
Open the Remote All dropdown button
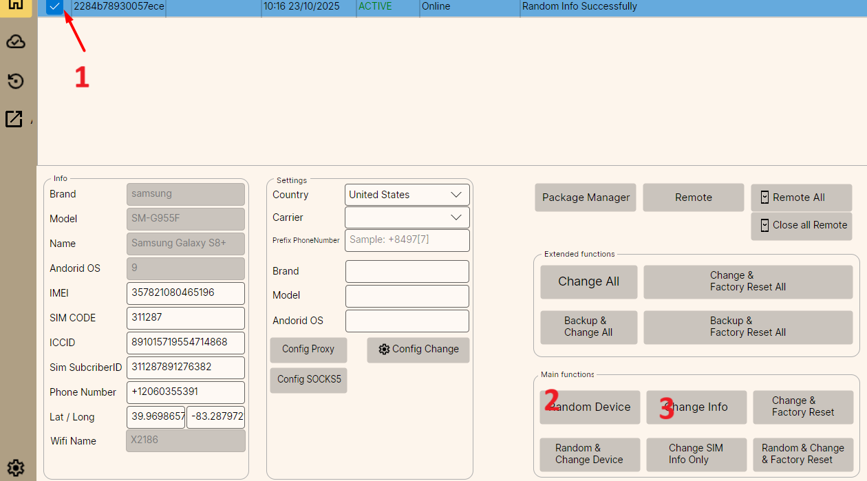801,197
